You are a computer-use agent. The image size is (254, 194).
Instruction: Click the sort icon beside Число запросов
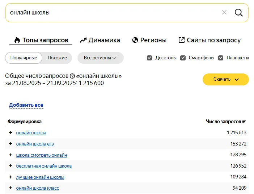pos(244,122)
